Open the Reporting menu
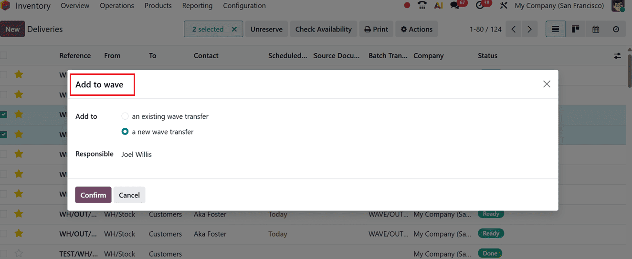Viewport: 632px width, 259px height. click(x=197, y=6)
